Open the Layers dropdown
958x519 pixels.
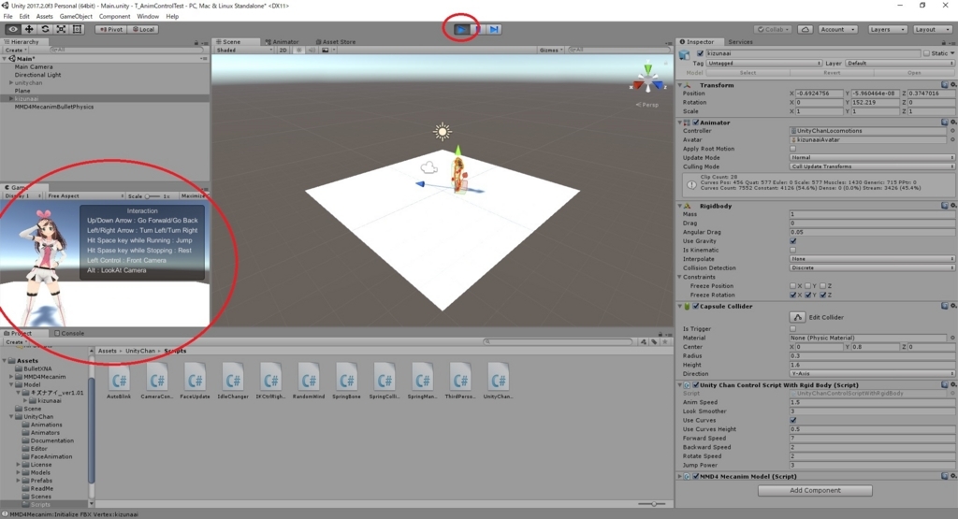887,29
